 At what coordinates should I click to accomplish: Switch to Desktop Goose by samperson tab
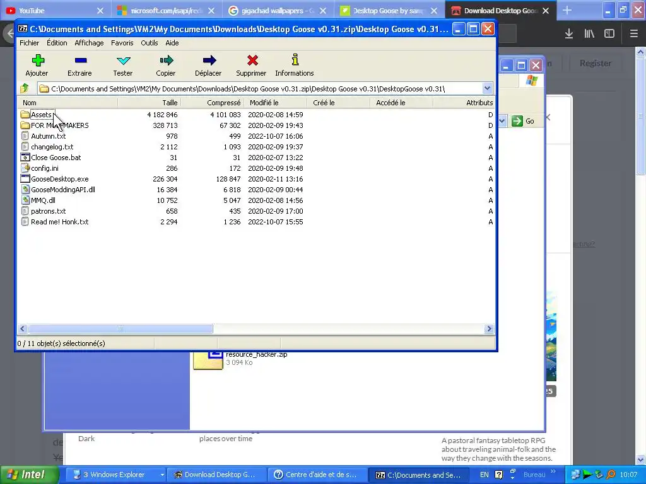tap(389, 11)
